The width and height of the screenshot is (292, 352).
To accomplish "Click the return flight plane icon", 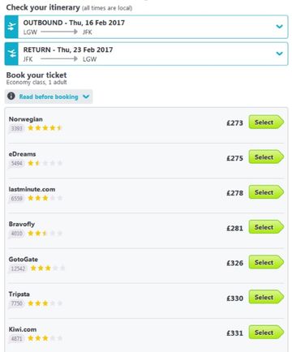I will click(x=11, y=54).
